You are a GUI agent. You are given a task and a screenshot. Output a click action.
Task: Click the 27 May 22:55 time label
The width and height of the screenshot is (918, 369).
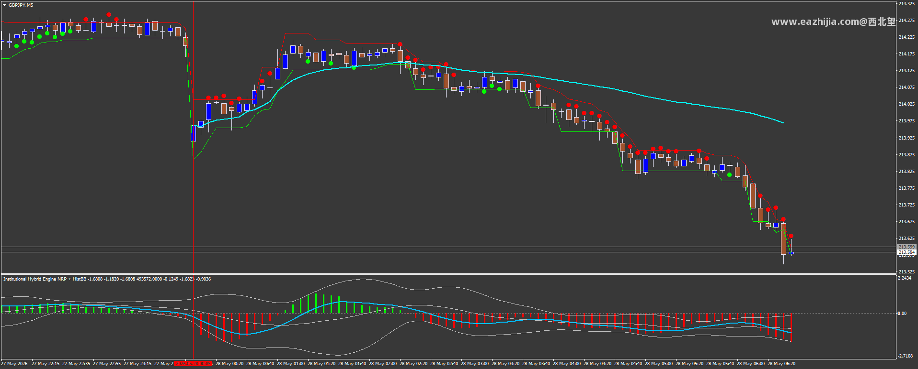click(x=107, y=364)
